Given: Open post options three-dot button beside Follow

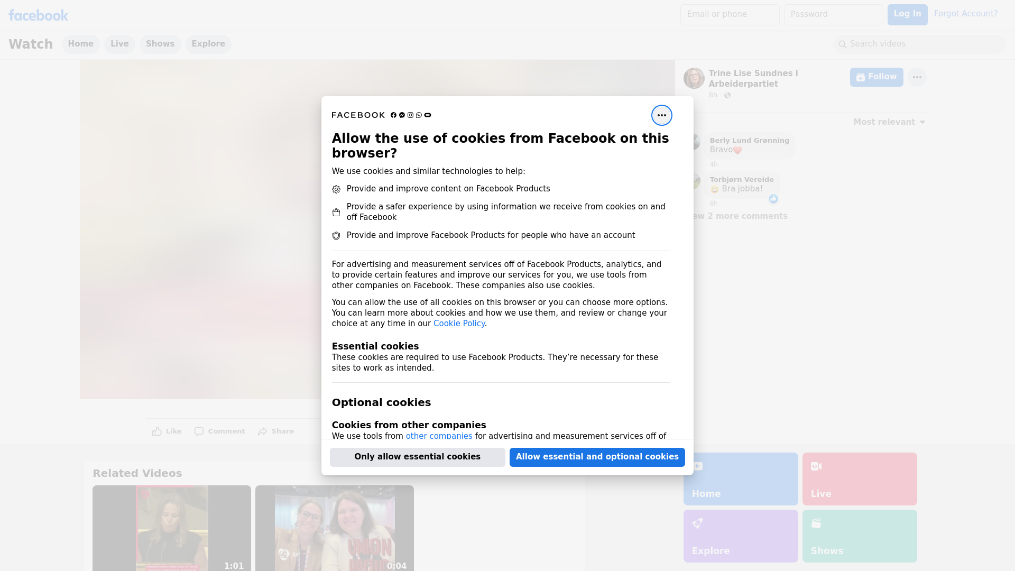Looking at the screenshot, I should pos(917,77).
